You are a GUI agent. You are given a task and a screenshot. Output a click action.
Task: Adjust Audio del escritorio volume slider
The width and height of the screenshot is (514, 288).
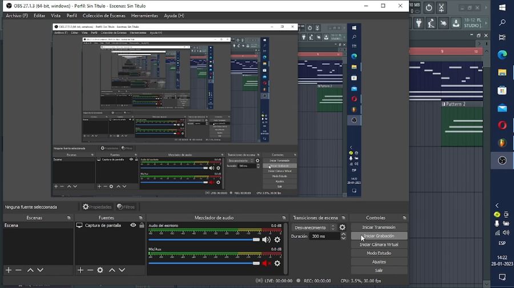[x=204, y=240]
